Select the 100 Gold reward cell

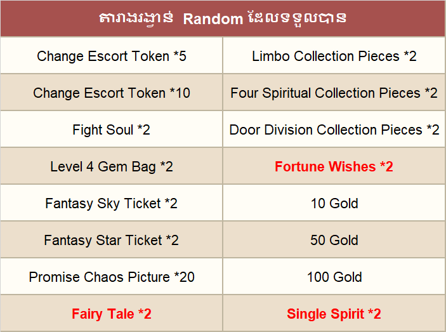(334, 277)
